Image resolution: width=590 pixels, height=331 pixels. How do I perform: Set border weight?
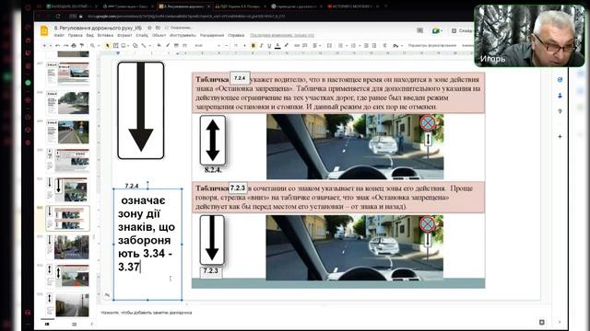tap(176, 45)
